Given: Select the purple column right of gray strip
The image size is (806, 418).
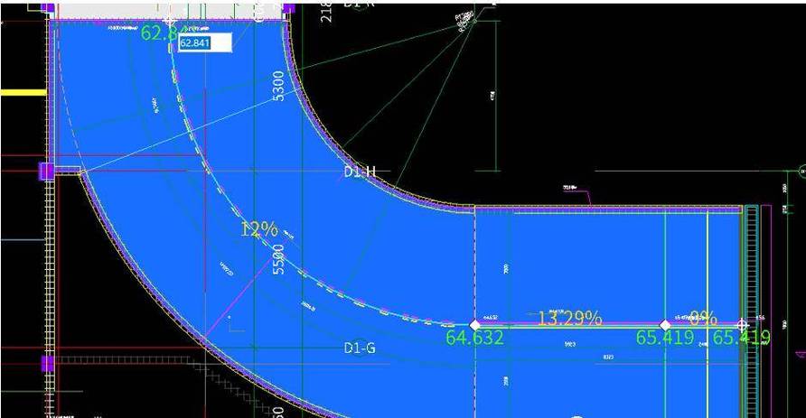Looking at the screenshot, I should pyautogui.click(x=289, y=8).
